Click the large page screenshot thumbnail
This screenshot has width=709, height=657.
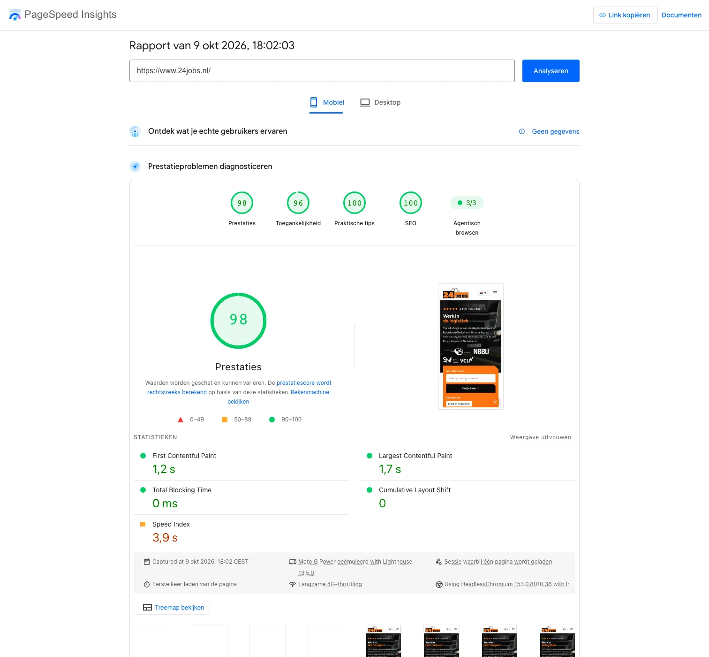pyautogui.click(x=471, y=347)
